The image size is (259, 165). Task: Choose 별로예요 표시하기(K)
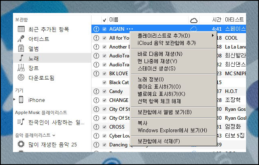(x=161, y=94)
